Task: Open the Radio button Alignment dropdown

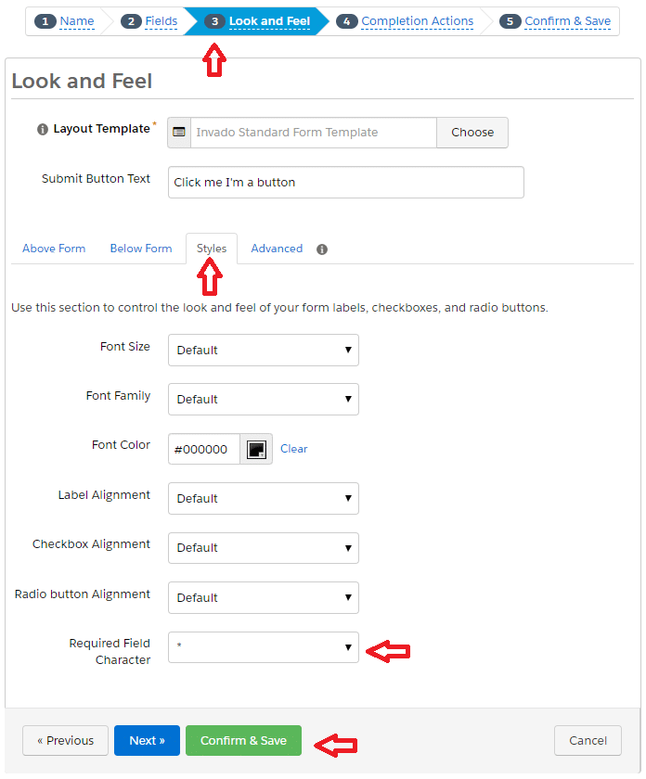Action: 263,597
